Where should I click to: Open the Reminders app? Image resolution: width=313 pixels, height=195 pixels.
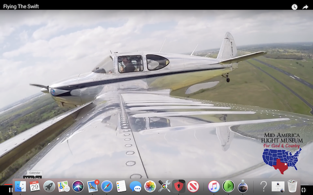[121, 186]
